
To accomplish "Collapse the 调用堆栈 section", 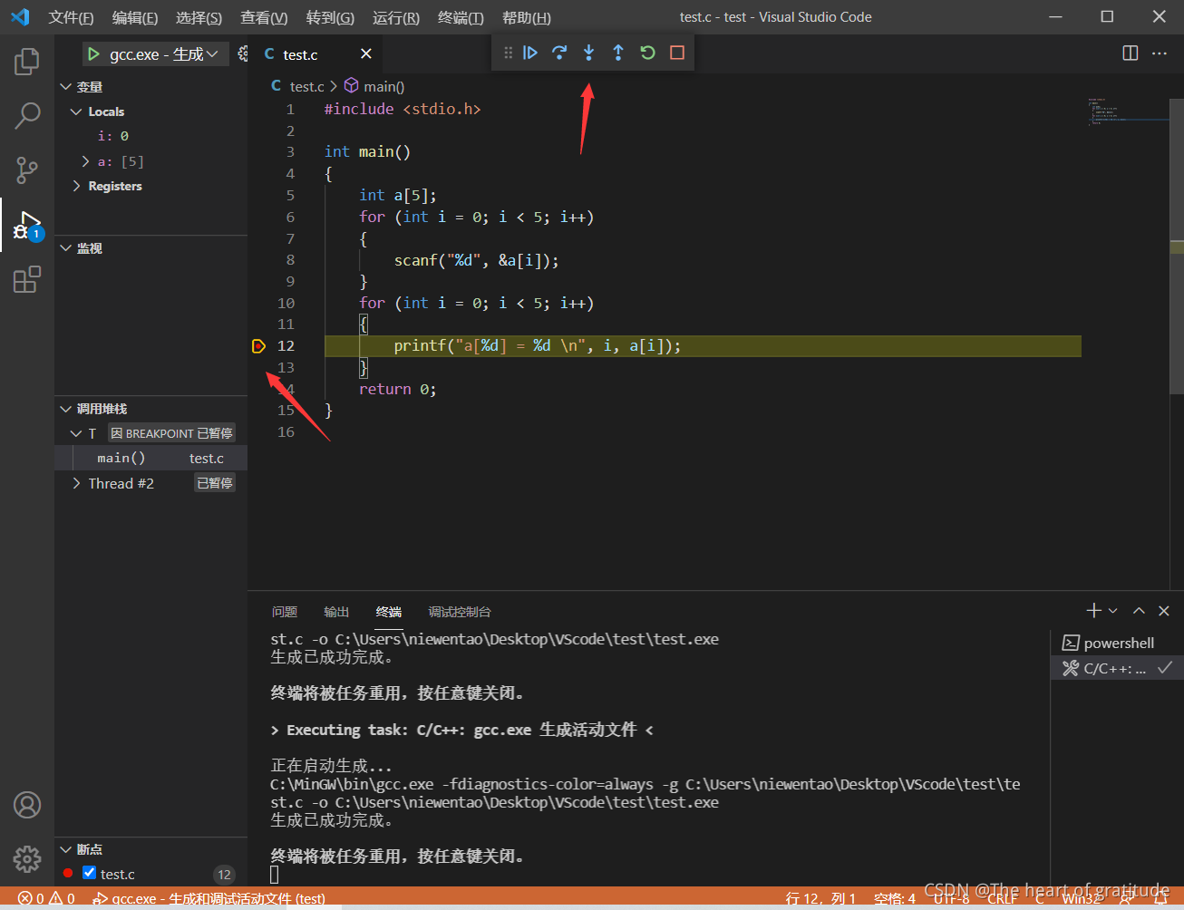I will [65, 409].
